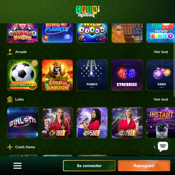Open the Bingo Destiny game
Viewport: 175px width, 175px height.
(x=23, y=33)
